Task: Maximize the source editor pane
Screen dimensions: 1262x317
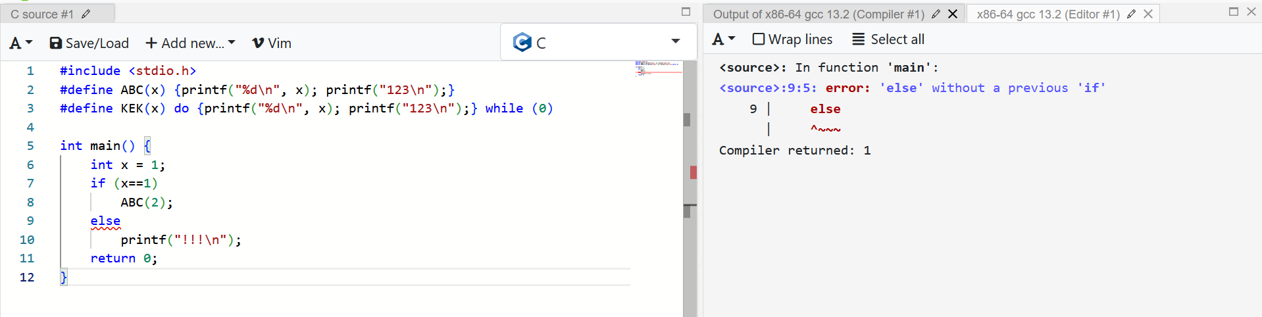Action: [x=686, y=11]
